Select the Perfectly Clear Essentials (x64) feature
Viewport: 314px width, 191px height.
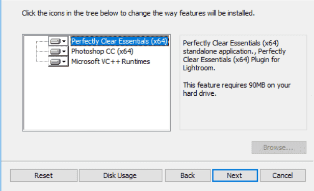pyautogui.click(x=120, y=41)
